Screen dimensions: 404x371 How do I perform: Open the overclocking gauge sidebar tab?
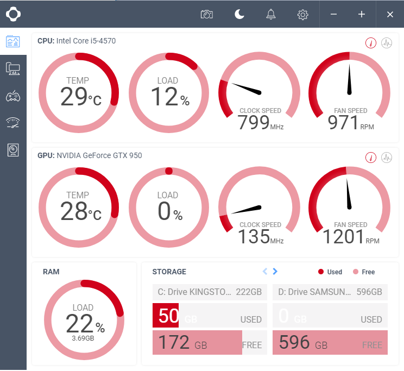pyautogui.click(x=13, y=123)
